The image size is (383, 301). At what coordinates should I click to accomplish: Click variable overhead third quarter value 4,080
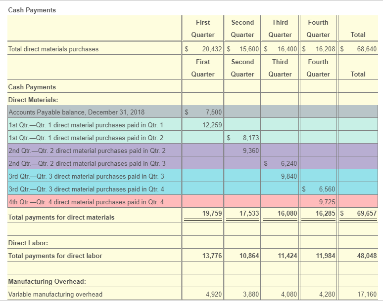click(x=288, y=294)
